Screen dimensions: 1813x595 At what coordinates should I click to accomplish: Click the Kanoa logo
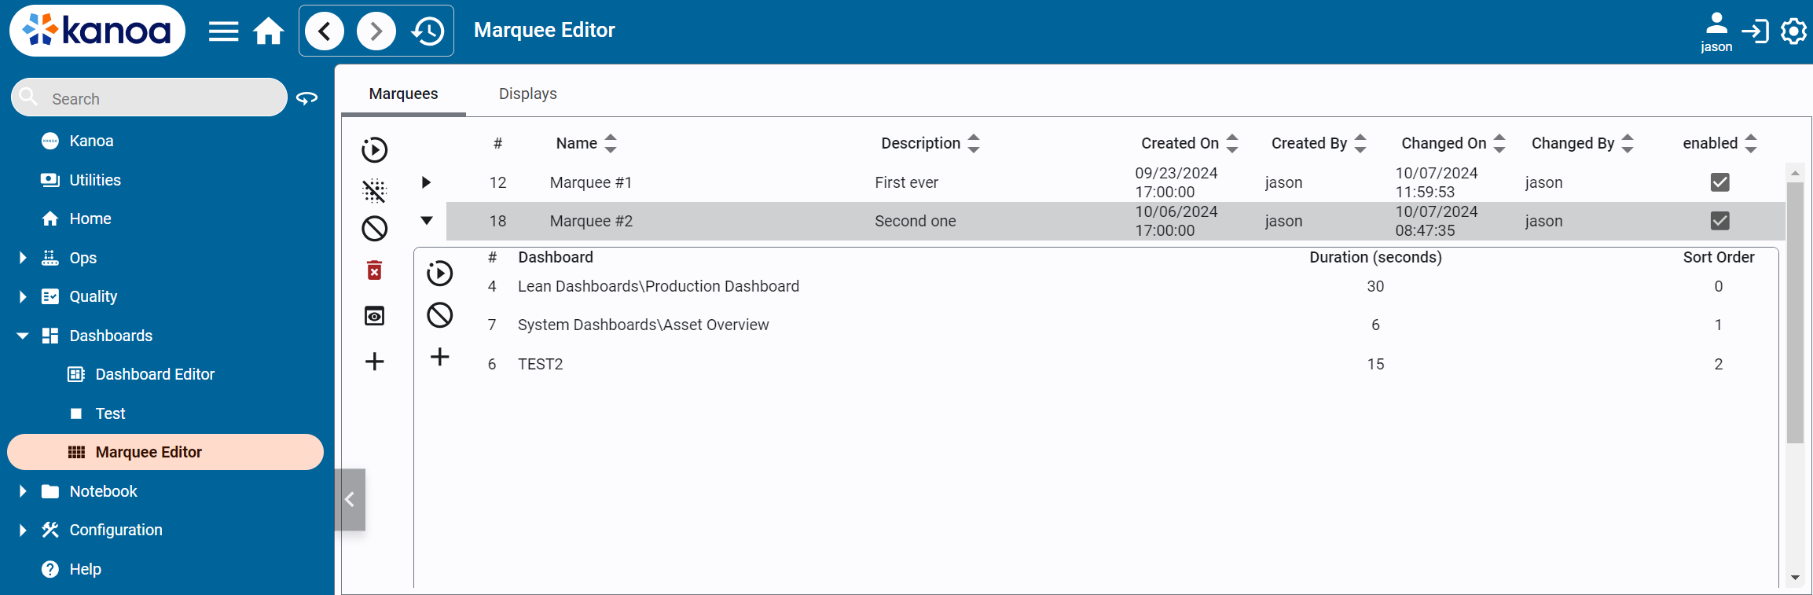coord(97,31)
